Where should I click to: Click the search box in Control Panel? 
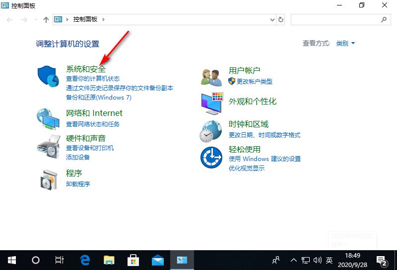point(335,19)
